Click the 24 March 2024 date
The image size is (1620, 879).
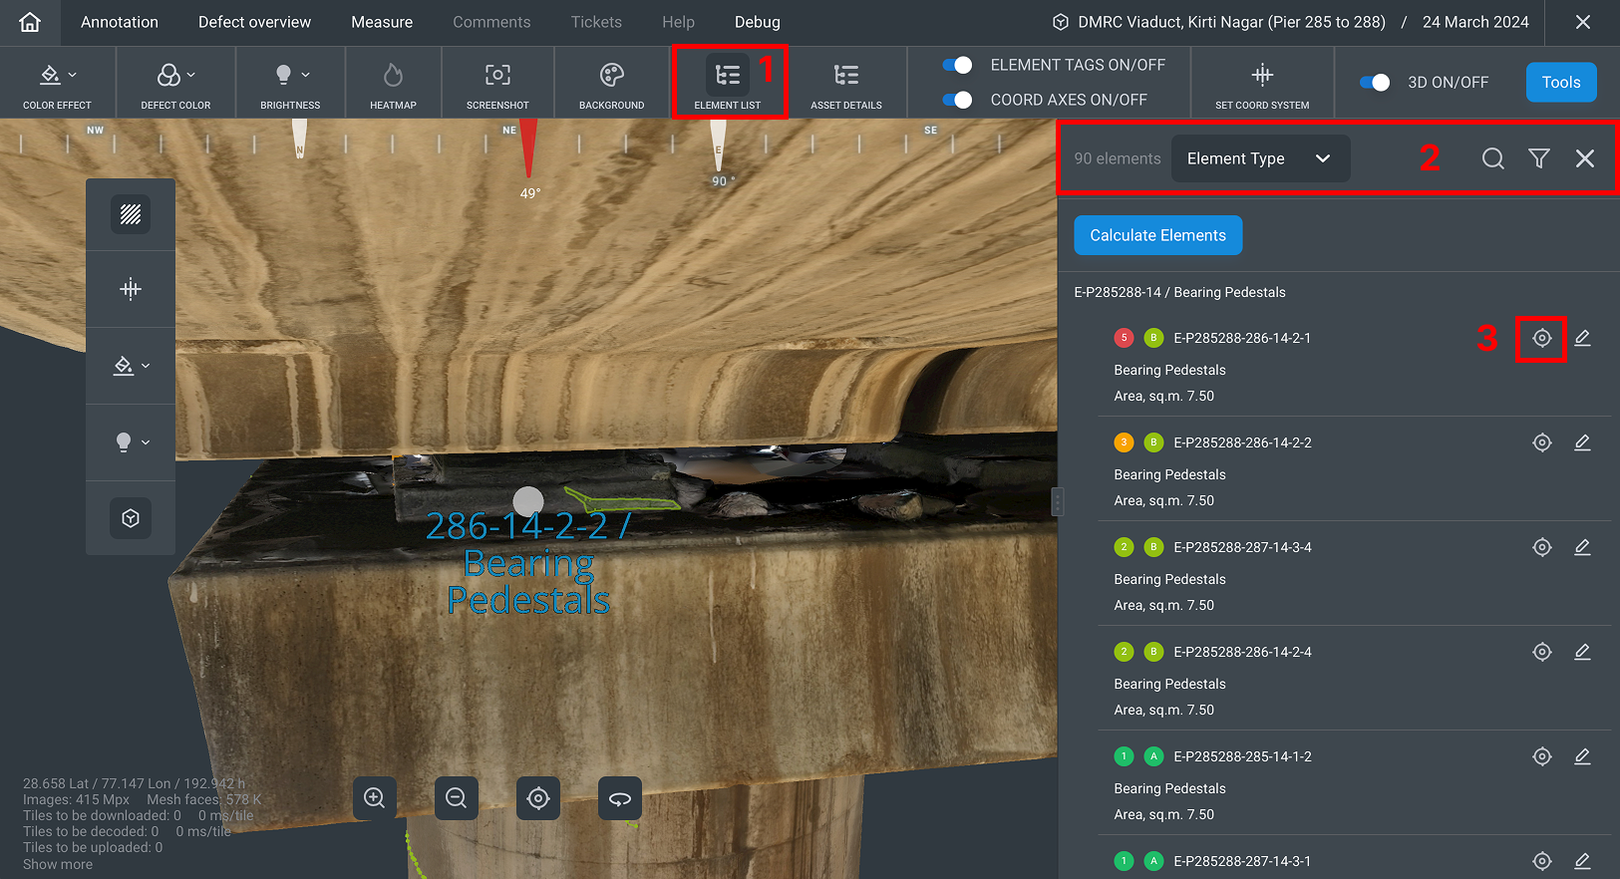1475,22
